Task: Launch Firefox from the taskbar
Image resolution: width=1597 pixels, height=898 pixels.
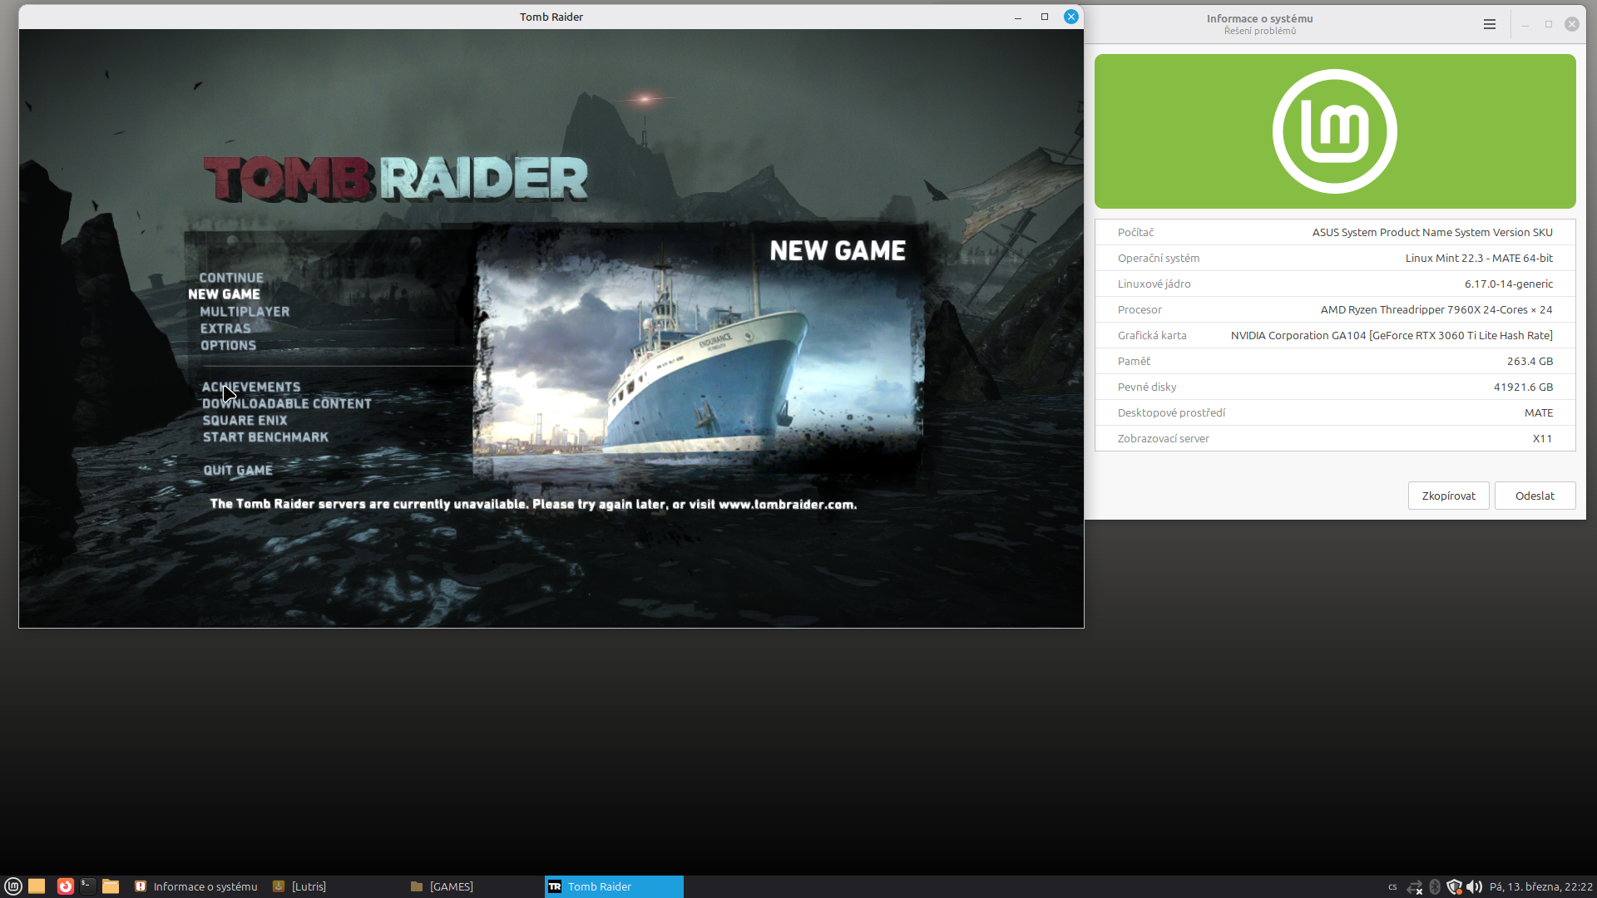Action: [66, 886]
